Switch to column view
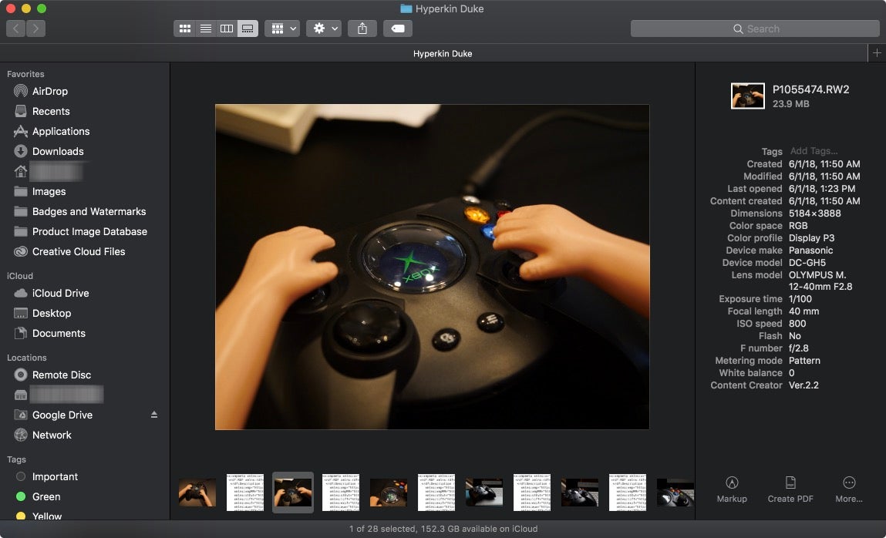Image resolution: width=886 pixels, height=538 pixels. pos(227,29)
